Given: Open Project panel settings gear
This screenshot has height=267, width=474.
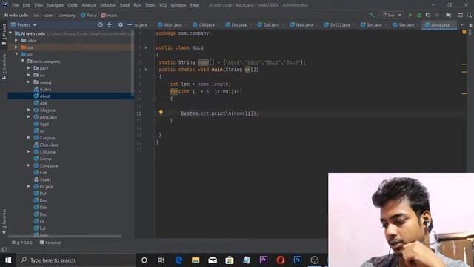Looking at the screenshot, I should 121,24.
